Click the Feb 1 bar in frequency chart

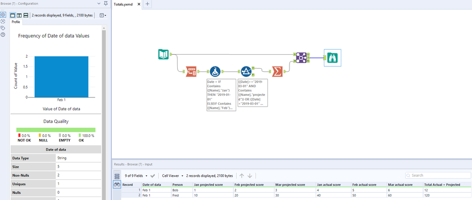click(x=61, y=77)
